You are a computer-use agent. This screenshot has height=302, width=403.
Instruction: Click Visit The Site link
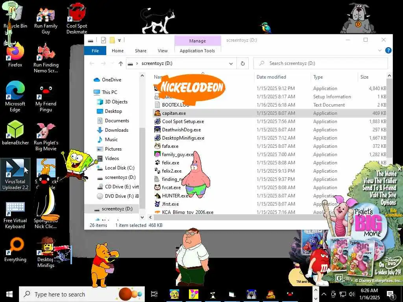pos(383,195)
